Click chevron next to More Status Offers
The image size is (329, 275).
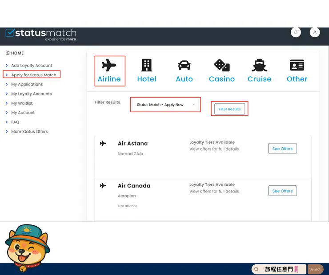(x=7, y=131)
